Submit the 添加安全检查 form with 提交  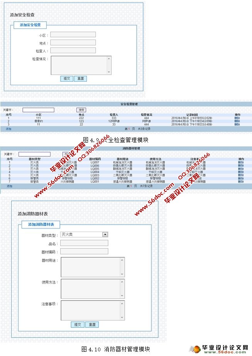coord(67,79)
